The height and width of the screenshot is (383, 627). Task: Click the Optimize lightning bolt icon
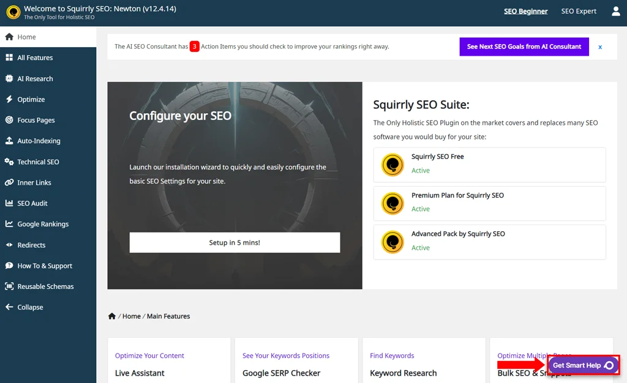pyautogui.click(x=9, y=99)
